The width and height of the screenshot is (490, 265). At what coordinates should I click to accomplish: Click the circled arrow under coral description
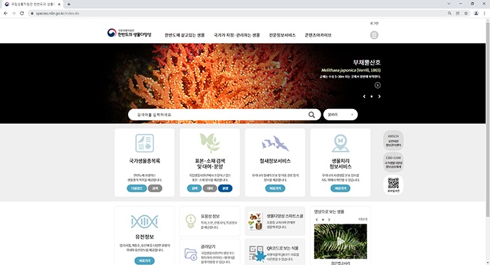point(377,85)
